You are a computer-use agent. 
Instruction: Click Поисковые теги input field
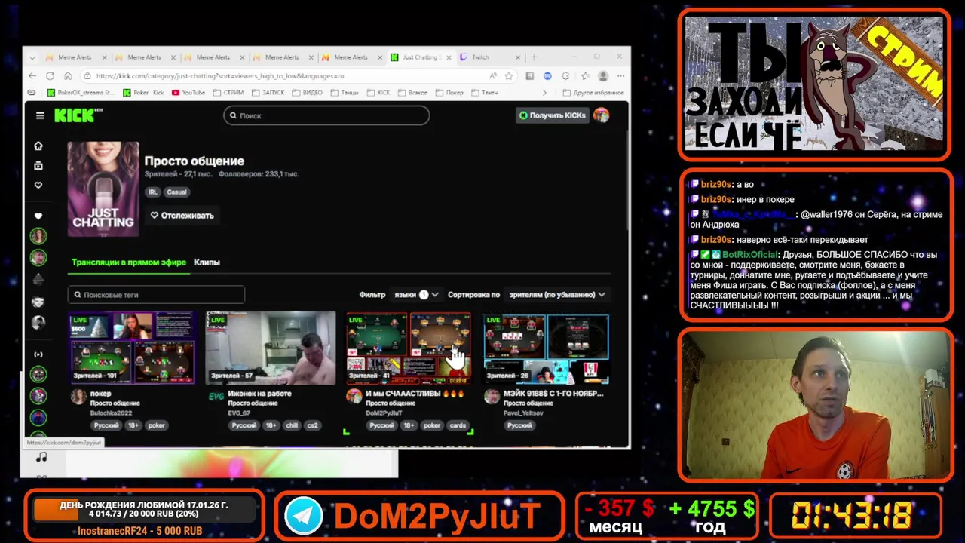(x=156, y=295)
